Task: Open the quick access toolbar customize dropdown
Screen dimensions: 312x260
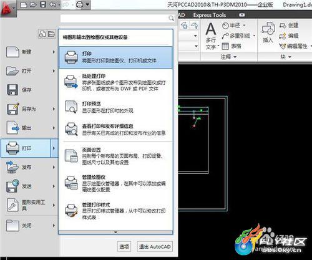Action: [87, 4]
